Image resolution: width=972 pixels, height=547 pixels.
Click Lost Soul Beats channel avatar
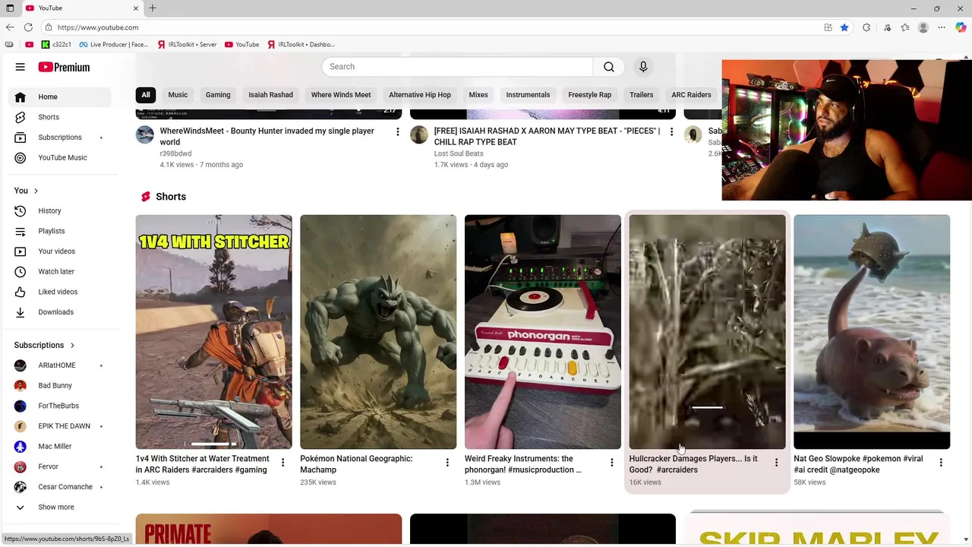pyautogui.click(x=419, y=135)
